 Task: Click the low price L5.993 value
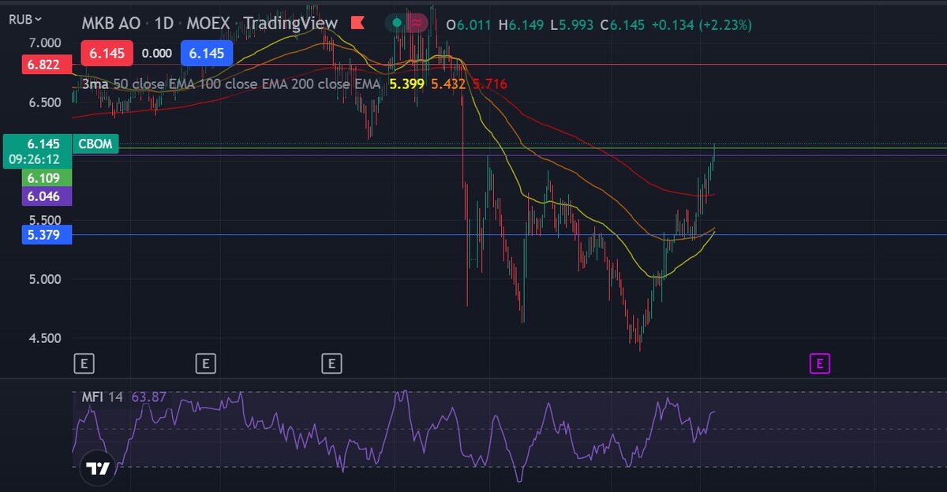point(571,25)
